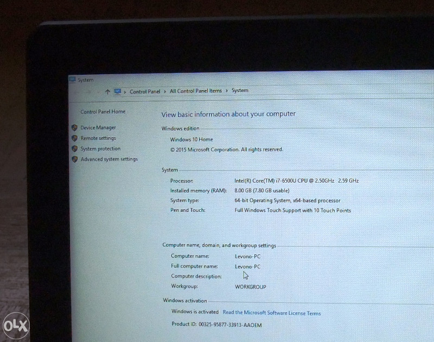Click the 'View basic information about your computer' heading
This screenshot has height=342, width=434.
coord(228,114)
